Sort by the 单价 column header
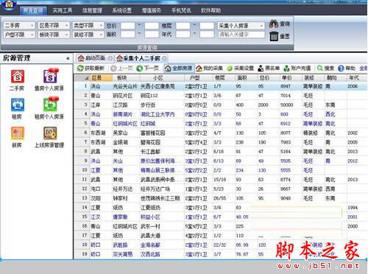Image resolution: width=368 pixels, height=274 pixels. (291, 78)
